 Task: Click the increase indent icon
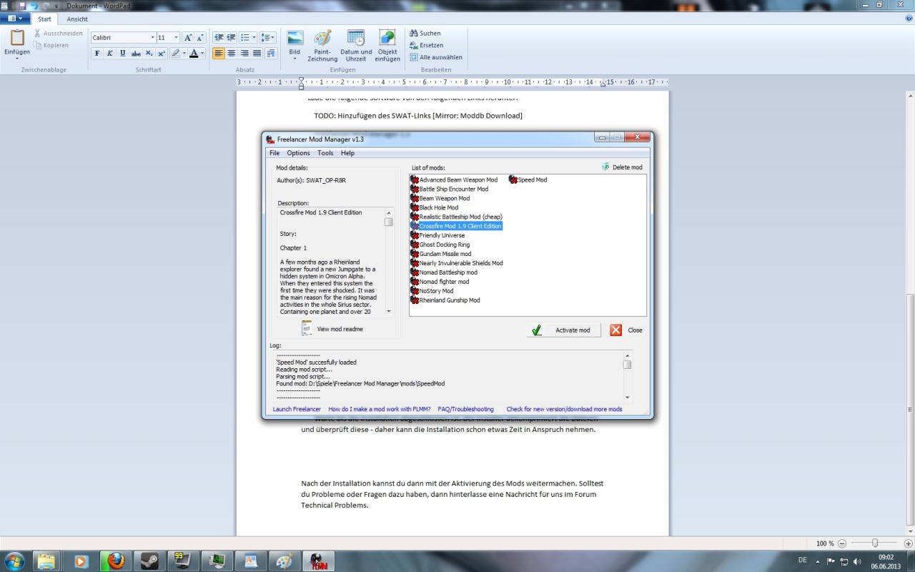[232, 37]
